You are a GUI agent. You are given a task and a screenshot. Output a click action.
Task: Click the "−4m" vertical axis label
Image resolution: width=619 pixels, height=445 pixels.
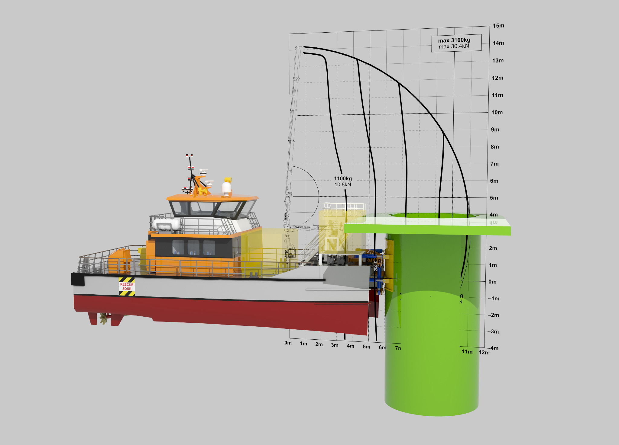[493, 348]
